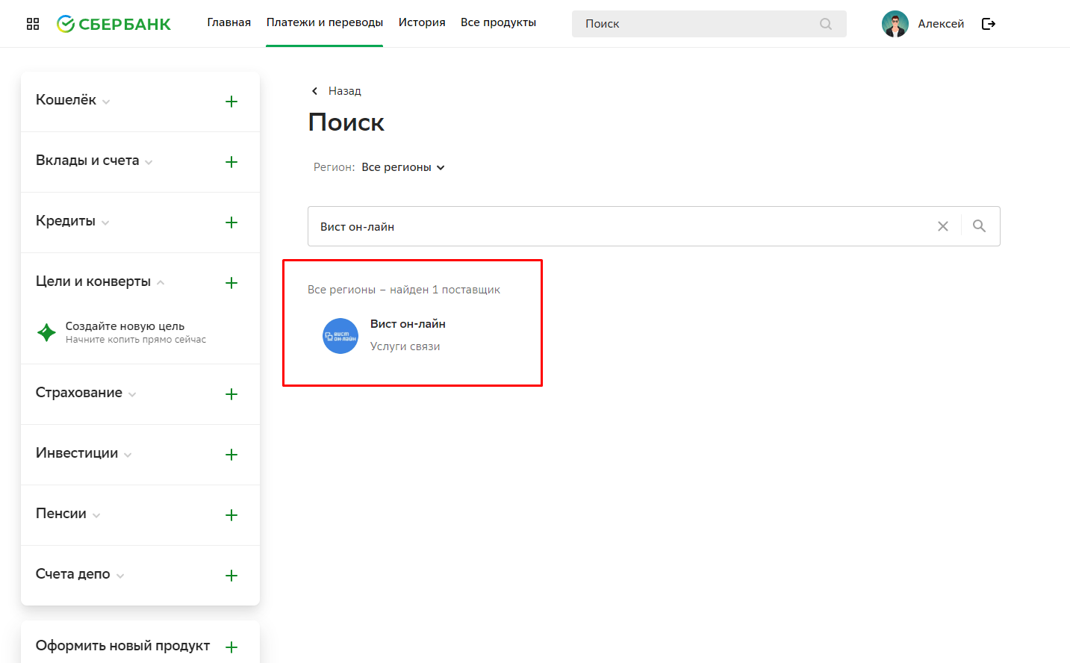
Task: Go to the Главная tab
Action: (229, 22)
